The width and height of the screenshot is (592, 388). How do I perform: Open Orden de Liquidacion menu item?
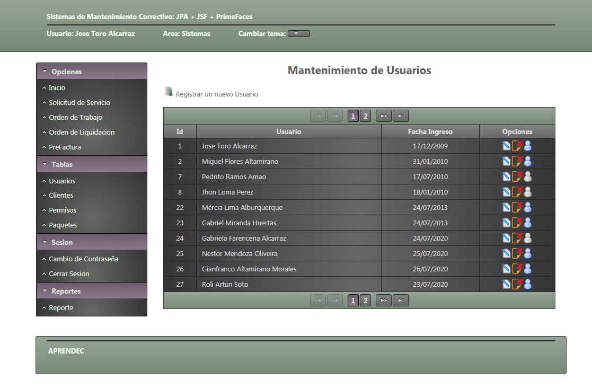(82, 132)
